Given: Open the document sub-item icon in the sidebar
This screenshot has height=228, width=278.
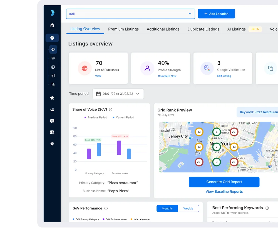Looking at the screenshot, I should 53,84.
